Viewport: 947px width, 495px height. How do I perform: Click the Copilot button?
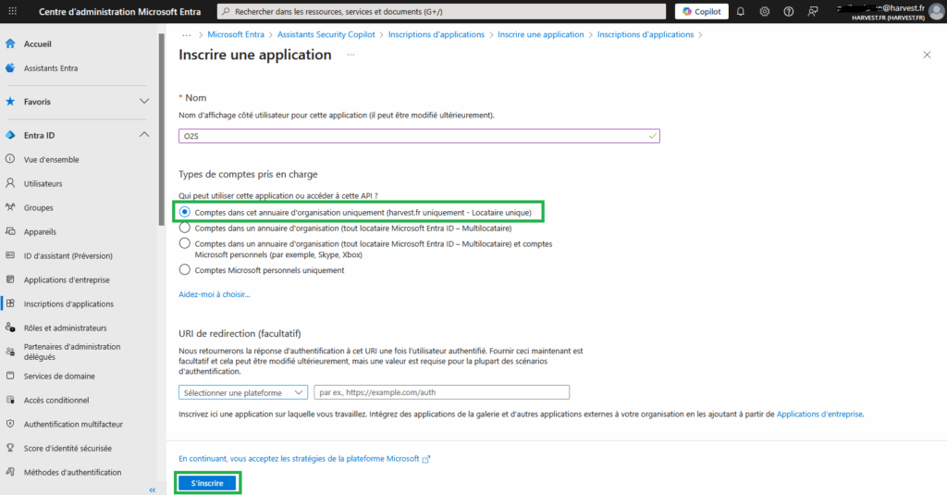coord(701,11)
